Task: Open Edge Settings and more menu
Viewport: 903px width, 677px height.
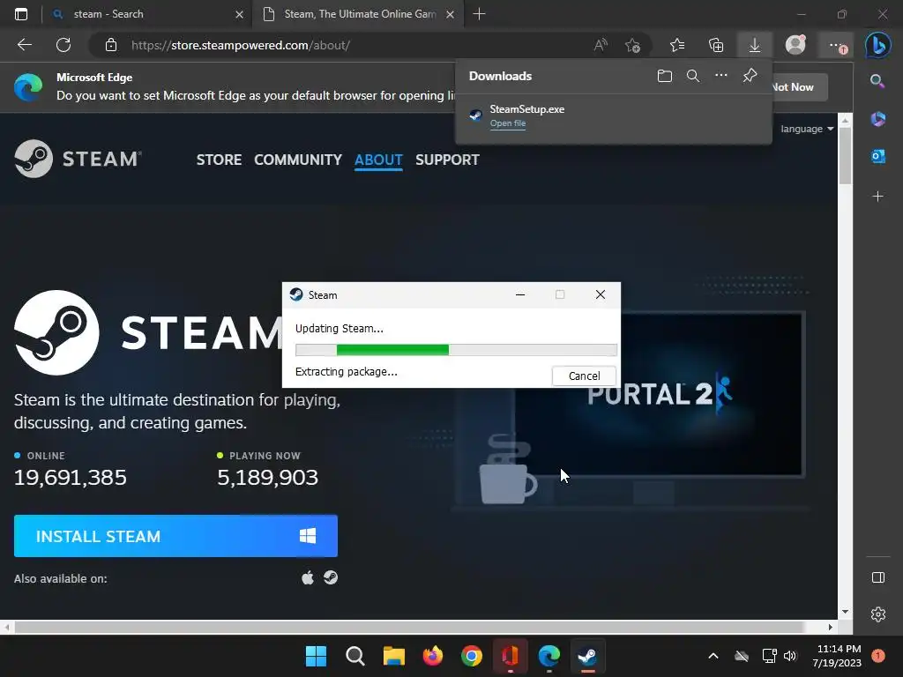Action: click(836, 45)
